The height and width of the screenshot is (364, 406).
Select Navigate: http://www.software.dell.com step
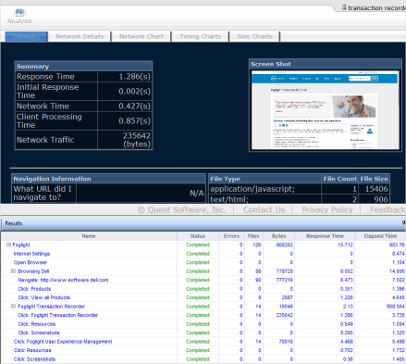point(63,280)
